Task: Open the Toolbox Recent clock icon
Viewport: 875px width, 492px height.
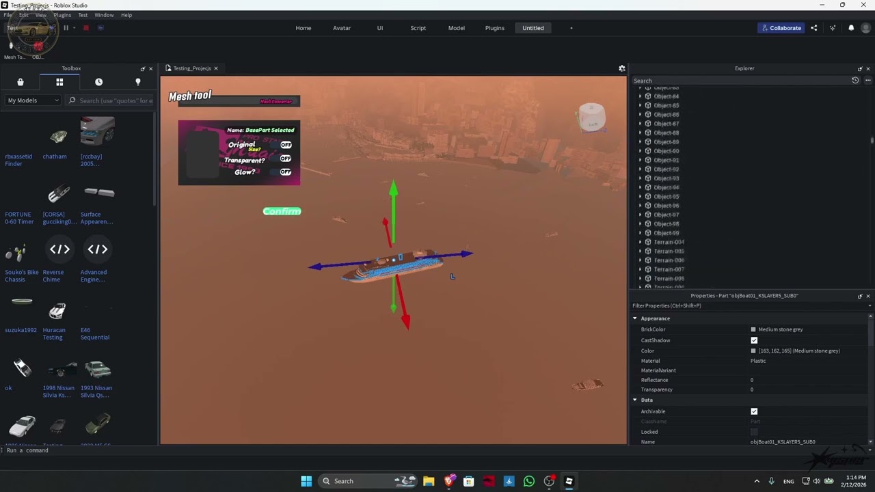Action: [x=98, y=82]
